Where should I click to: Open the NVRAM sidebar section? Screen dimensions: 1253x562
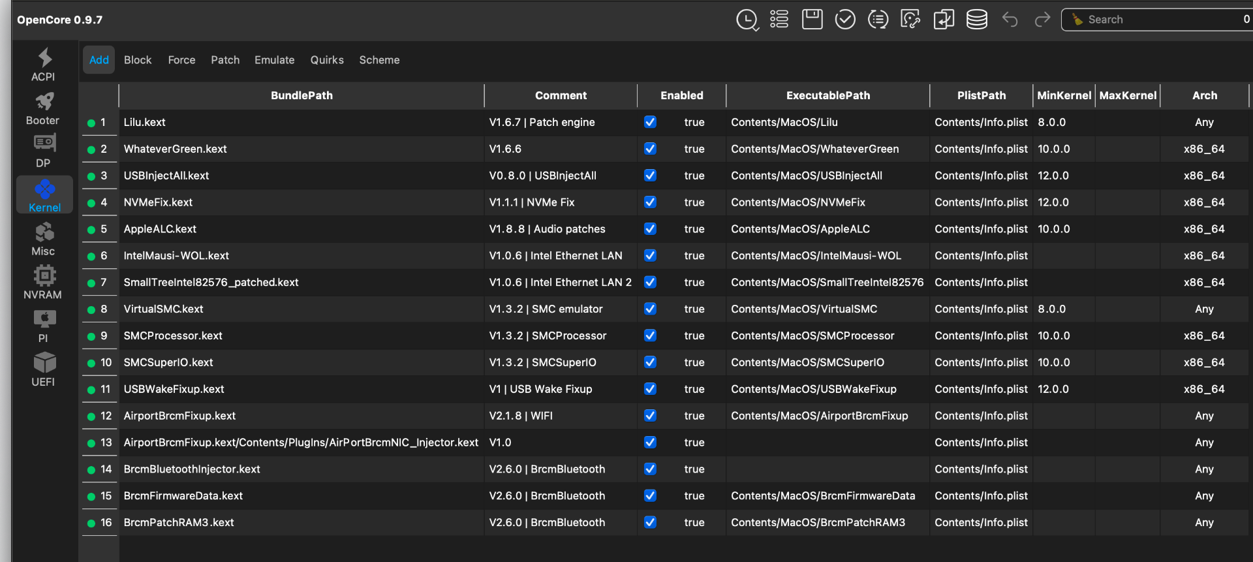coord(44,283)
